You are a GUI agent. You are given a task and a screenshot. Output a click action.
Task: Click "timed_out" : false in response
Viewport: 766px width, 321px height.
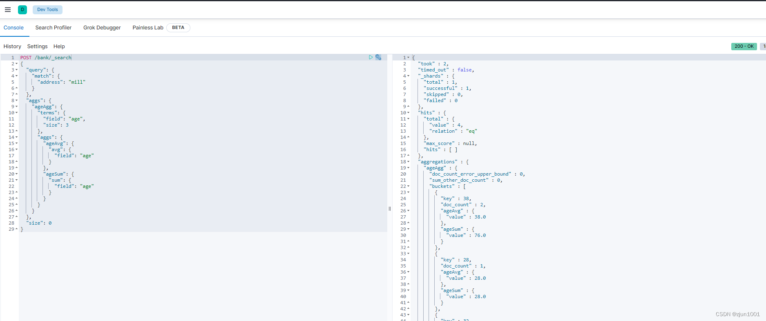446,70
